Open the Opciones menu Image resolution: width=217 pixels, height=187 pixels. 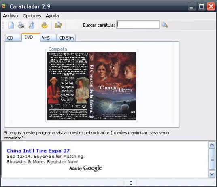pos(32,16)
